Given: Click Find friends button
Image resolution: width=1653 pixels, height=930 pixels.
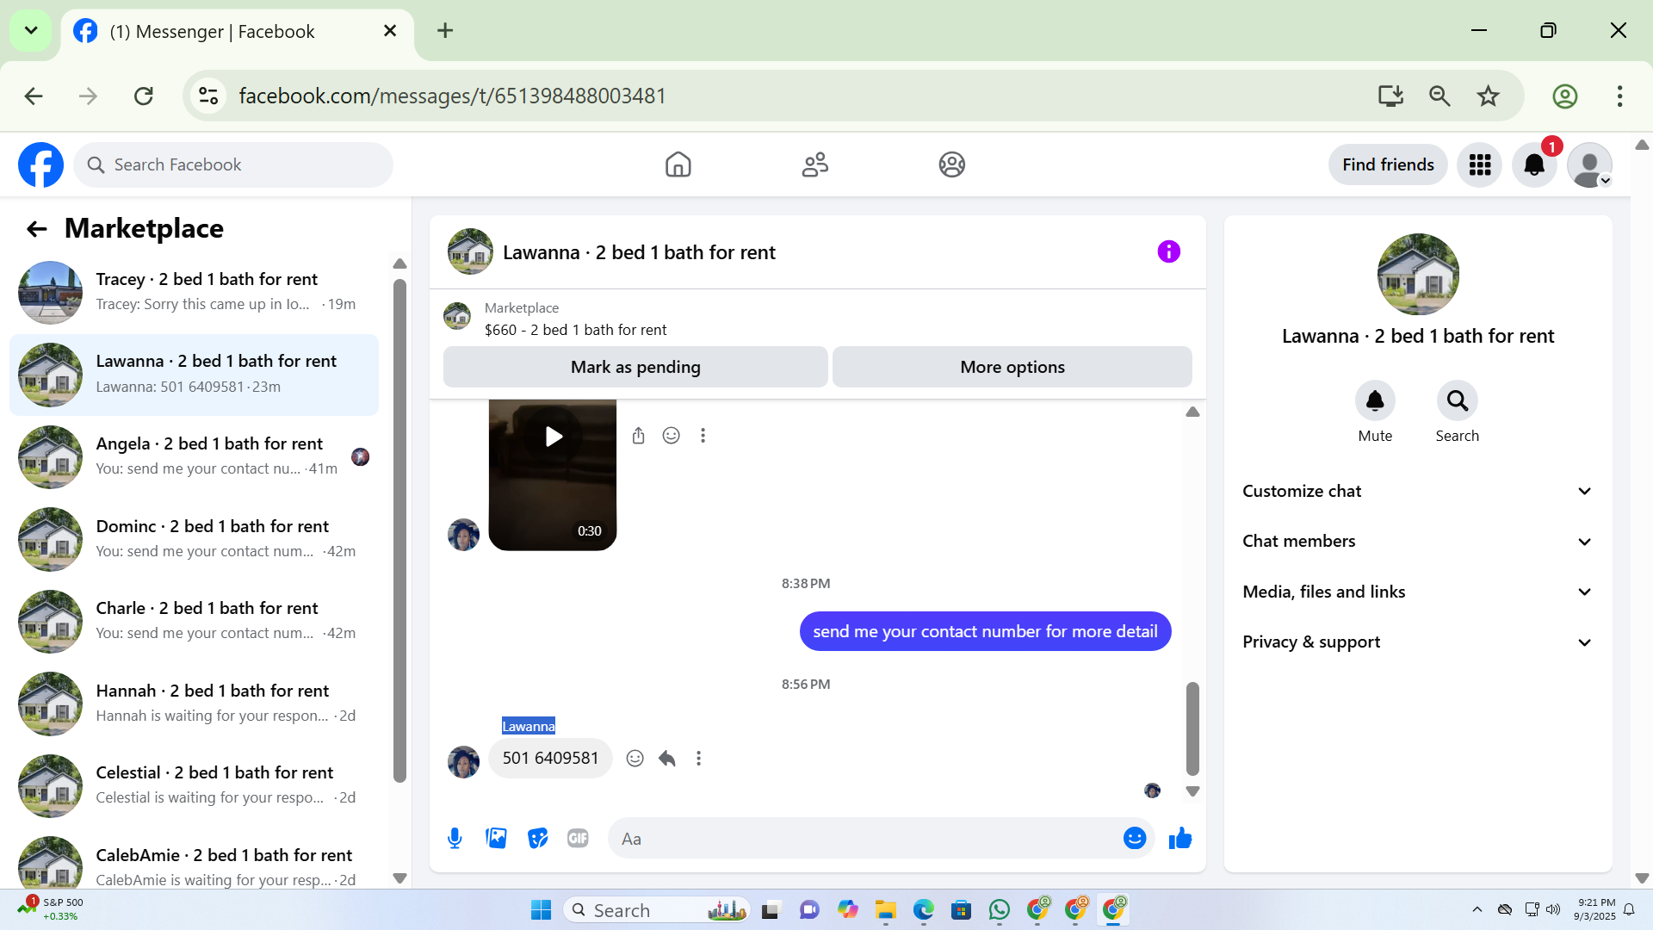Looking at the screenshot, I should (1388, 164).
